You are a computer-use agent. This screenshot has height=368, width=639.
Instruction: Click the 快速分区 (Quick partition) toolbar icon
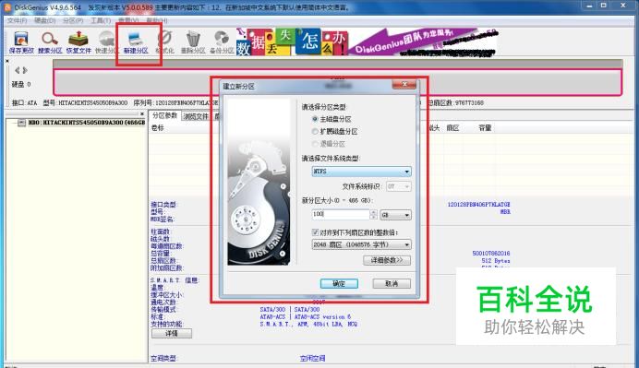[x=106, y=42]
